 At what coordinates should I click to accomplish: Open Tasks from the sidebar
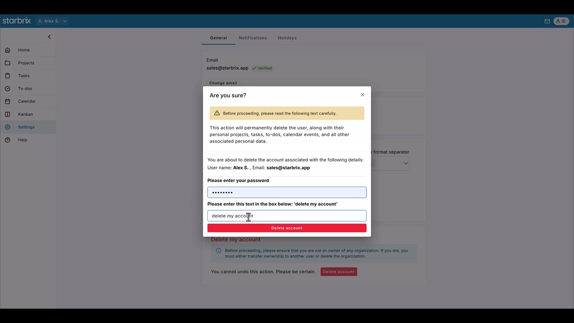(24, 76)
